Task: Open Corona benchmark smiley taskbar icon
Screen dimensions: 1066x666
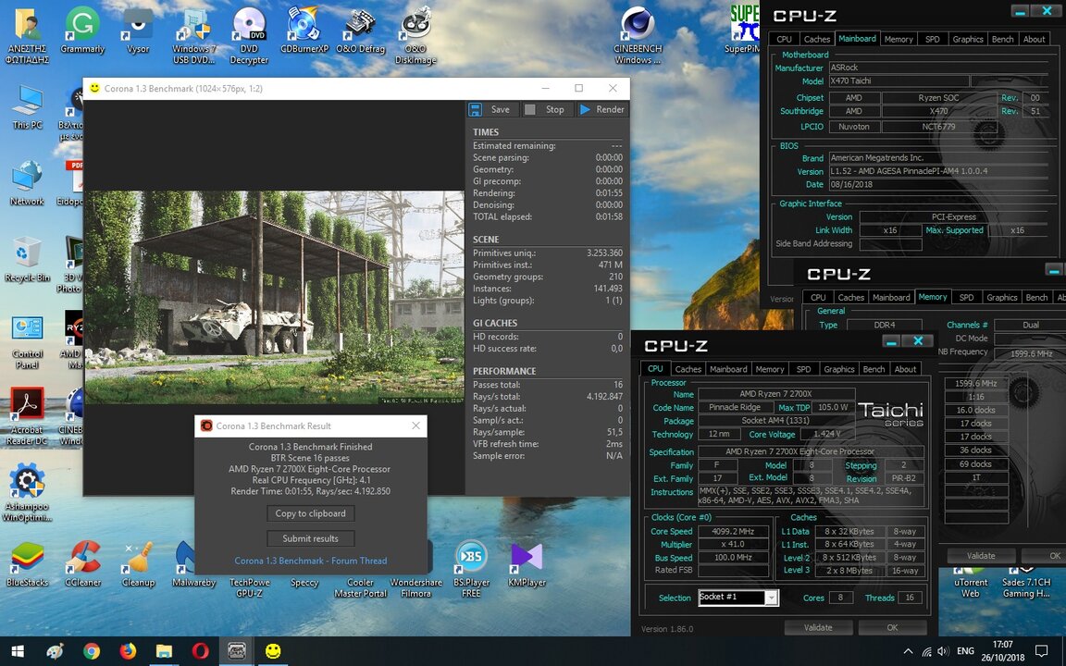Action: click(273, 651)
